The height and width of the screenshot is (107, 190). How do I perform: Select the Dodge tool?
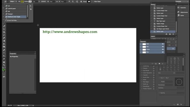[4, 47]
